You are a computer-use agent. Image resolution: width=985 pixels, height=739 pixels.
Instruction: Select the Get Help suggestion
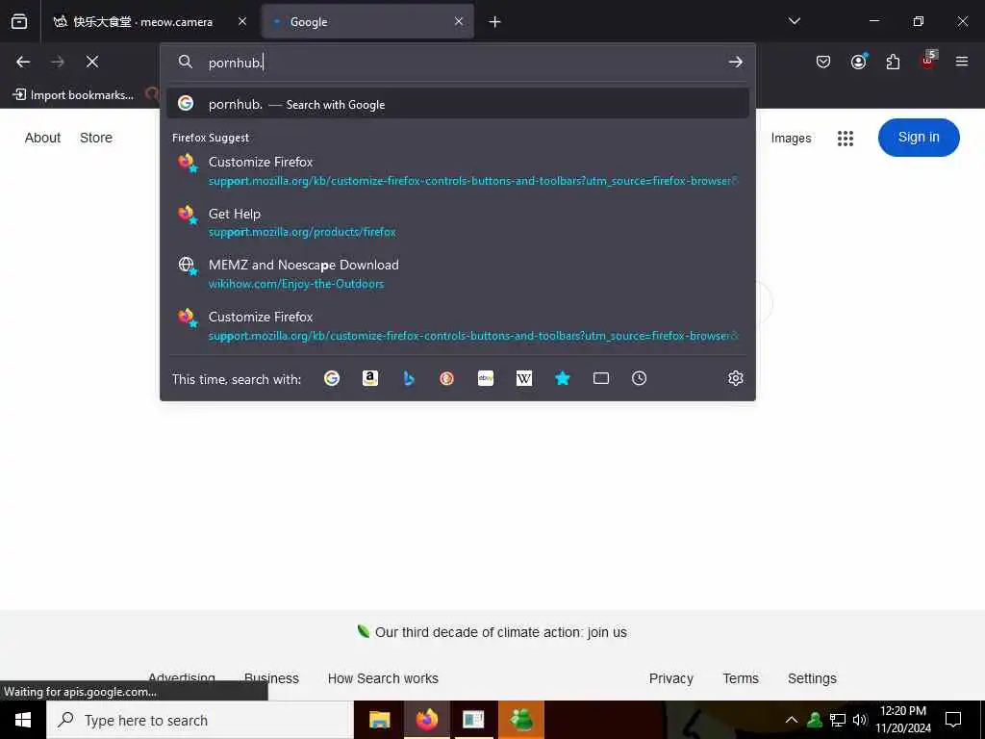458,222
